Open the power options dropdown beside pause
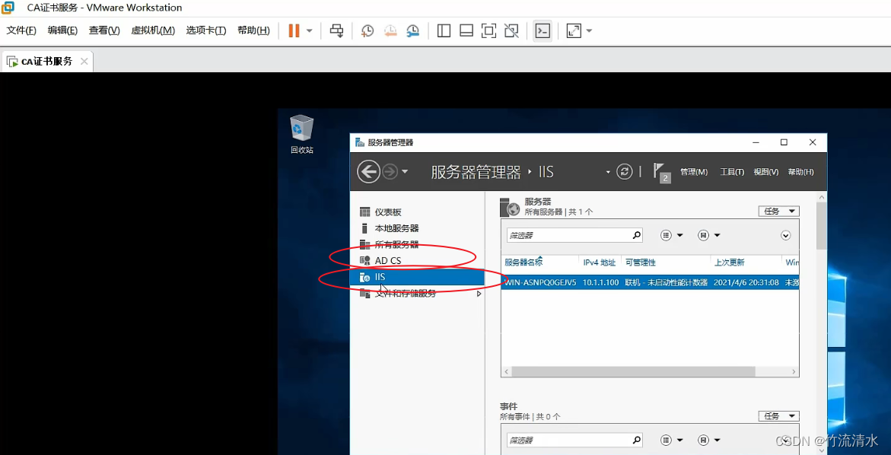The width and height of the screenshot is (891, 455). (x=310, y=30)
